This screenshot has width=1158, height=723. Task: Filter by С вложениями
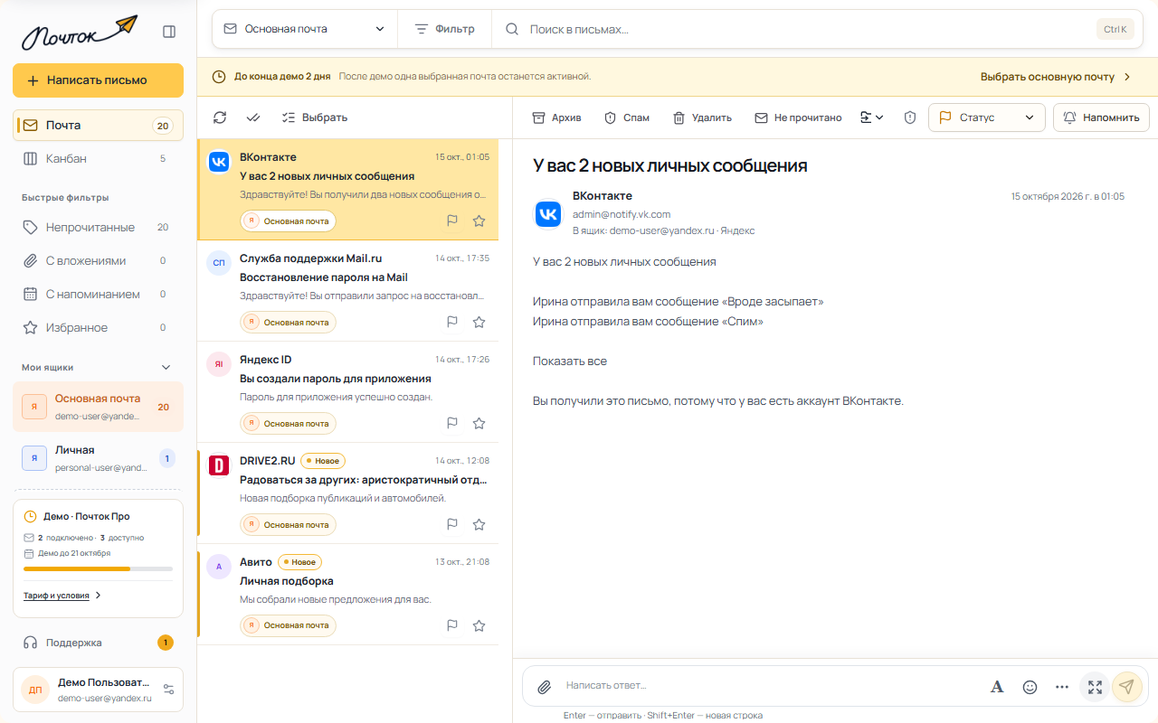tap(98, 260)
